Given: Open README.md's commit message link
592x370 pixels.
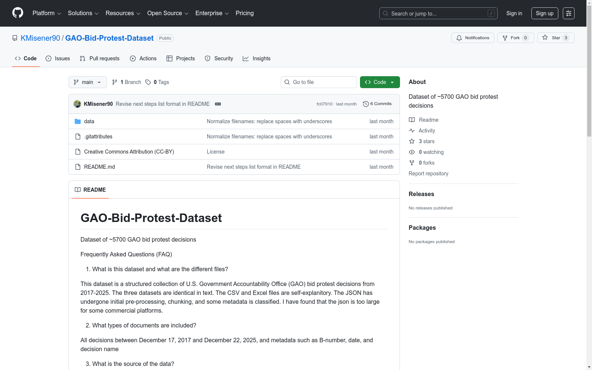Looking at the screenshot, I should pos(254,167).
